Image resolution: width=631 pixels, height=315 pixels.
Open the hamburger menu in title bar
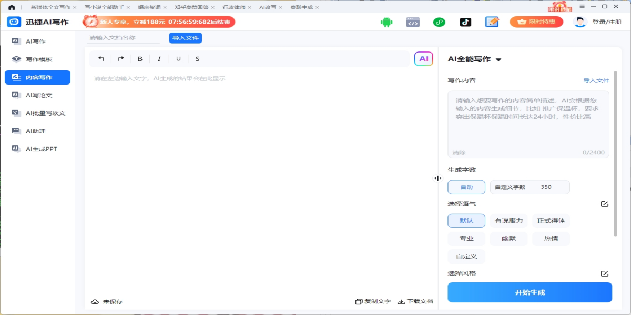[582, 6]
